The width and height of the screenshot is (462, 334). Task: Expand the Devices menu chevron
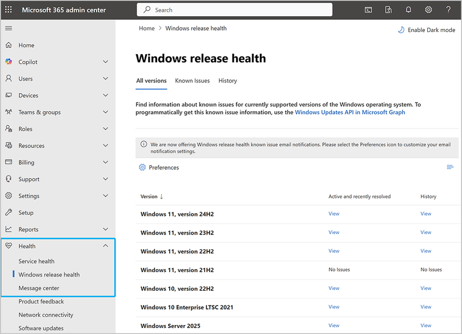[105, 95]
